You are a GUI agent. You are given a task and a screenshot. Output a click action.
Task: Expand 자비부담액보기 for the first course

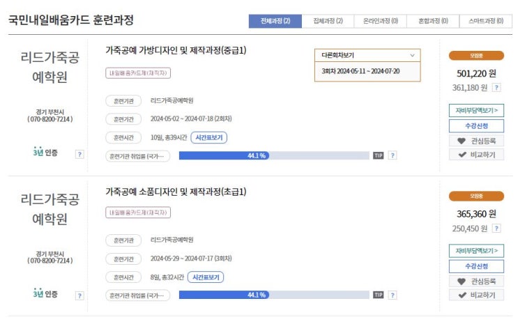476,110
